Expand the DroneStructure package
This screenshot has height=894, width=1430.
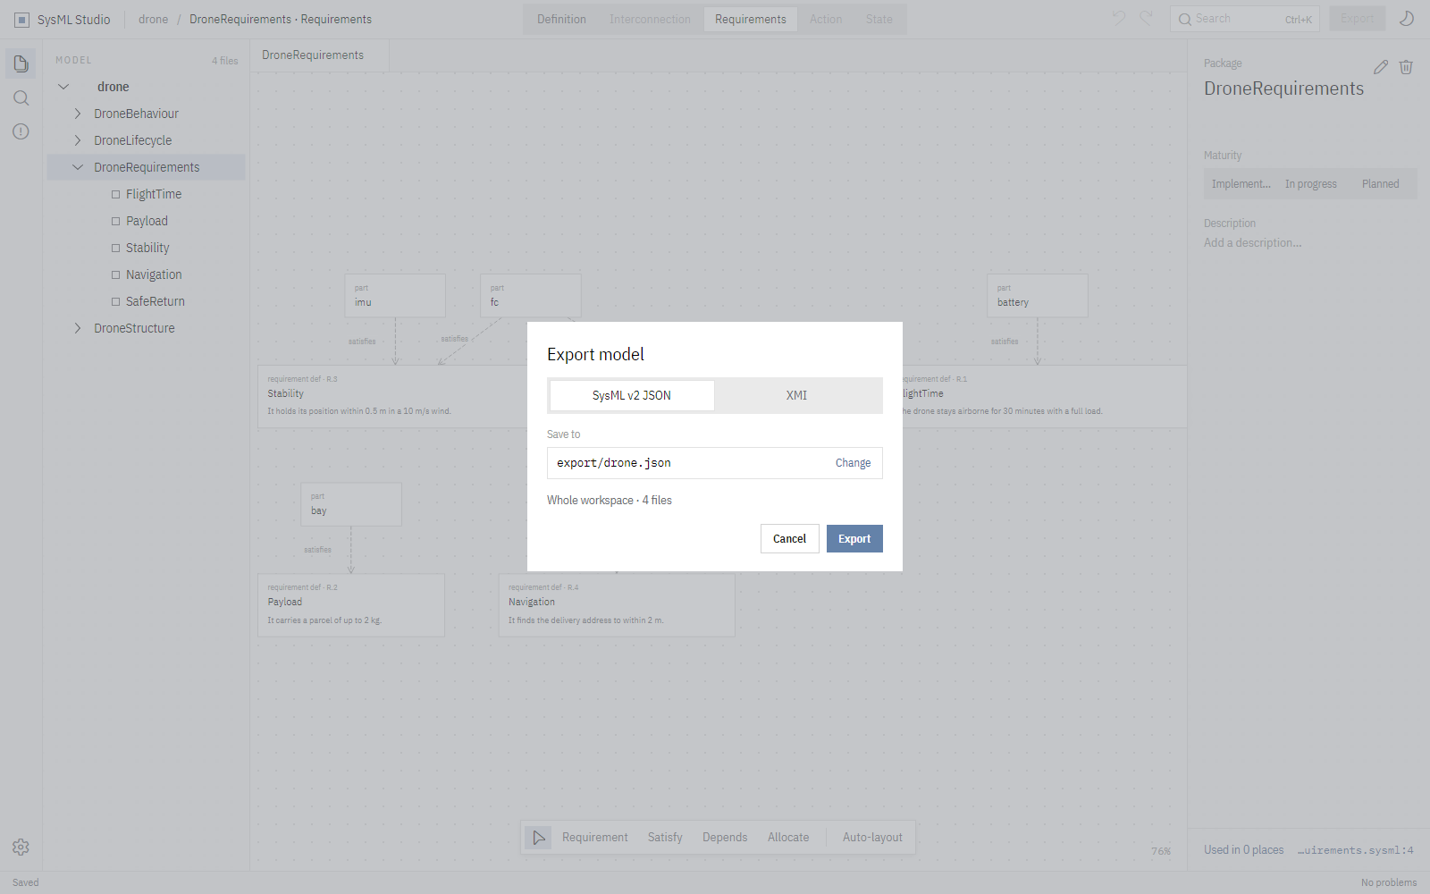[x=78, y=328]
